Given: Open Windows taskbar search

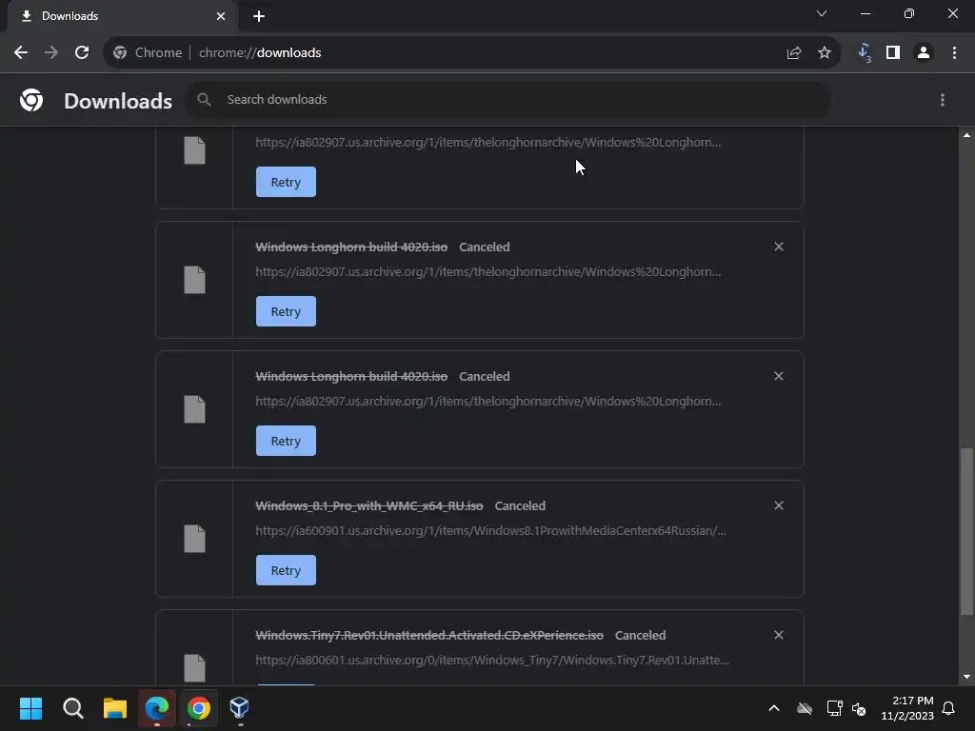Looking at the screenshot, I should click(72, 708).
